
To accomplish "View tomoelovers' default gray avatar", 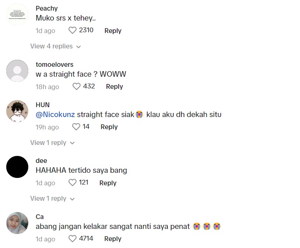I will 17,71.
